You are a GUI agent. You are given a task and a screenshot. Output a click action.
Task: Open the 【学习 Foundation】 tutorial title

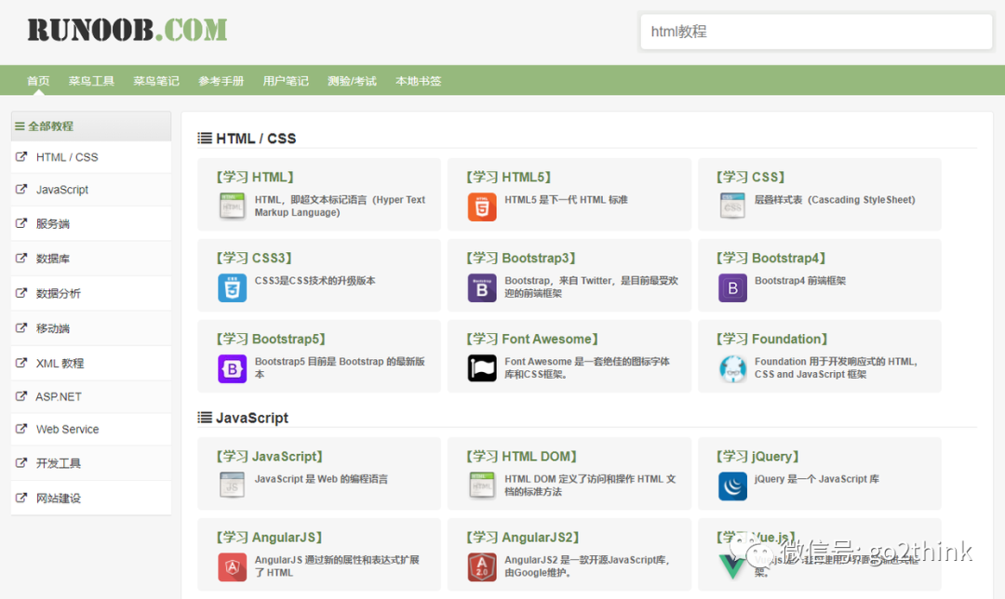tap(772, 339)
